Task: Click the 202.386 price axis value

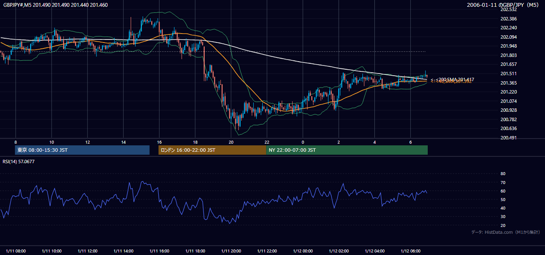Action: (508, 19)
